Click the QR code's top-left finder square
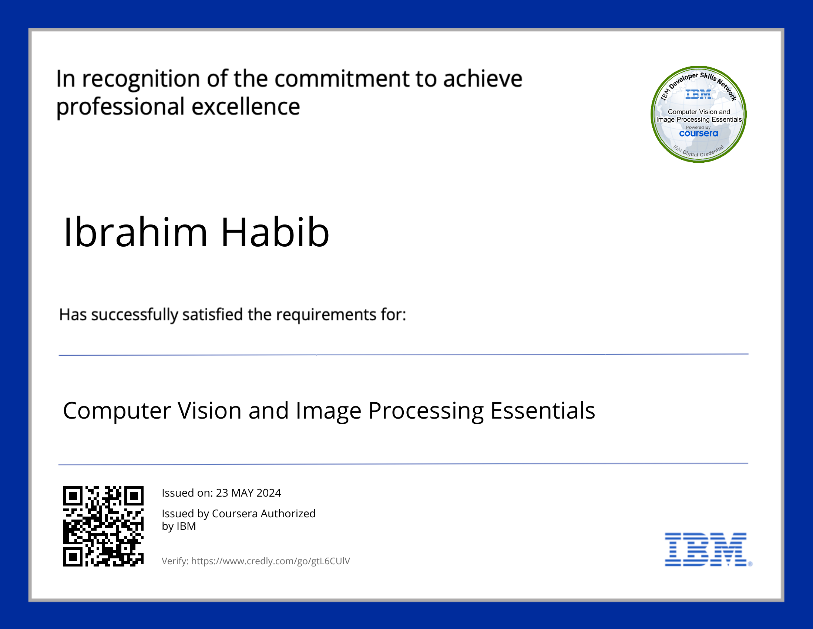The height and width of the screenshot is (629, 813). (x=73, y=496)
